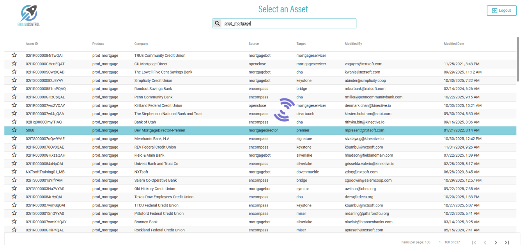This screenshot has height=245, width=524.
Task: Click the prod_mortgage search field
Action: pyautogui.click(x=289, y=23)
